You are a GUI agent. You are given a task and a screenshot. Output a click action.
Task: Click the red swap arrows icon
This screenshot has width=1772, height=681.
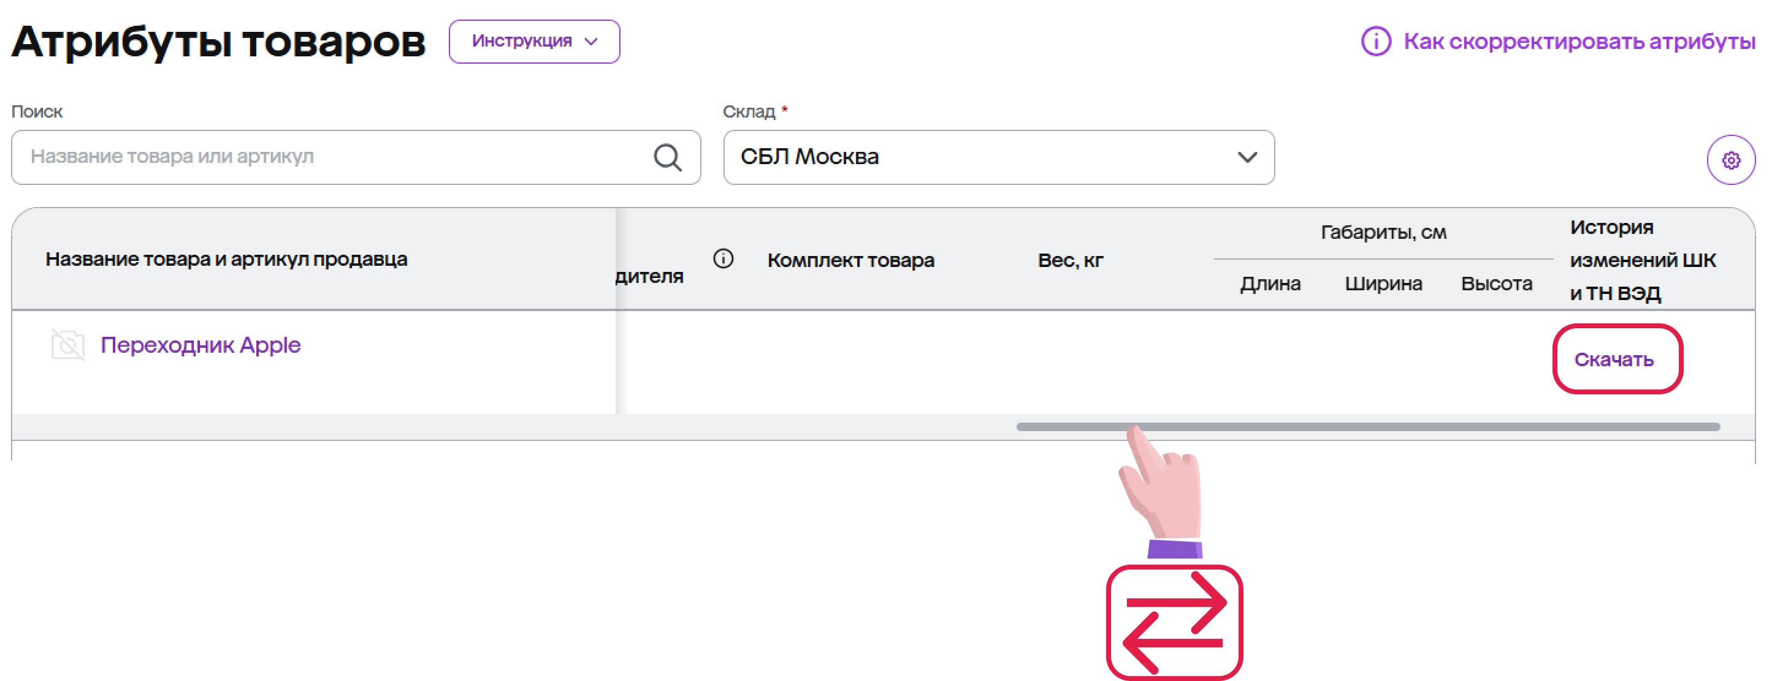tap(1174, 622)
